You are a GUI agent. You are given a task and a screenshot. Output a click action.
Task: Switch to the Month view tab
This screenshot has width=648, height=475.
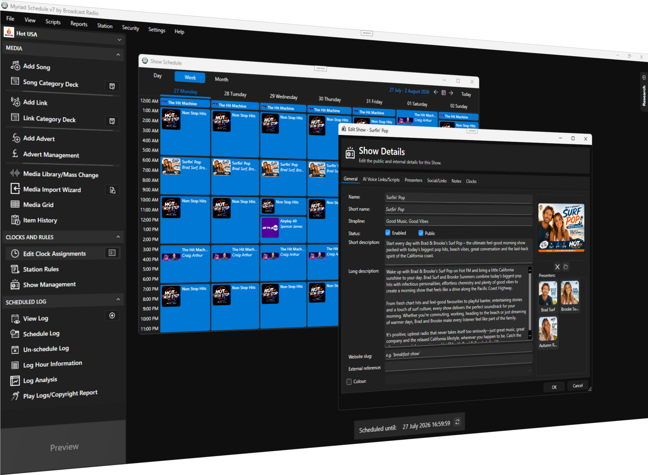point(221,79)
